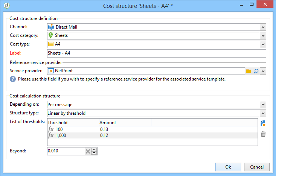Viewport: 287px width, 187px height.
Task: Click the fx icon on the 1,000 threshold row
Action: [51, 135]
